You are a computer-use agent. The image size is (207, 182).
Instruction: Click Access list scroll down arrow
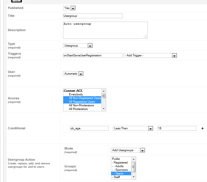[x=104, y=109]
